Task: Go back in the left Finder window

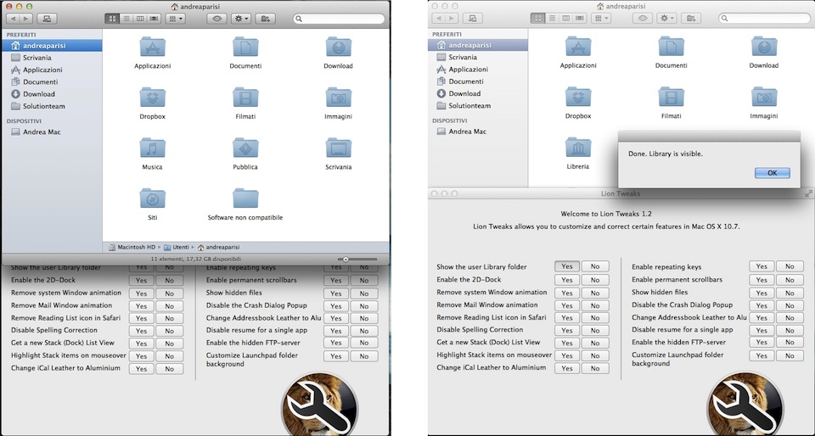Action: pos(13,19)
